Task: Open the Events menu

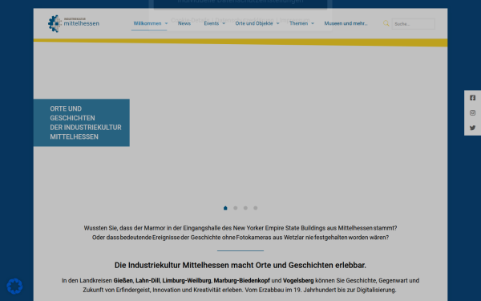Action: (212, 23)
